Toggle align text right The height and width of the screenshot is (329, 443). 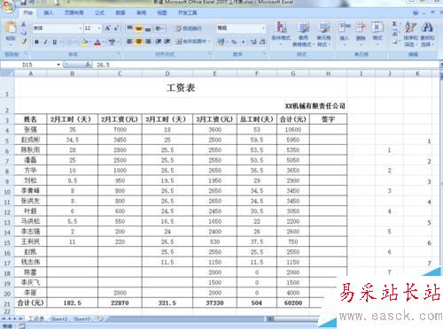pyautogui.click(x=148, y=42)
